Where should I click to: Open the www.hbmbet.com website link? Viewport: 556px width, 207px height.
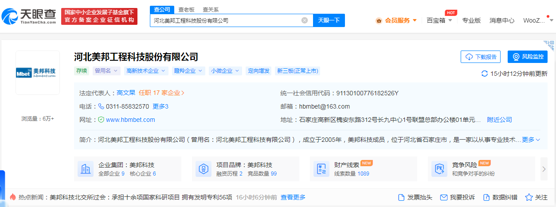pos(130,120)
